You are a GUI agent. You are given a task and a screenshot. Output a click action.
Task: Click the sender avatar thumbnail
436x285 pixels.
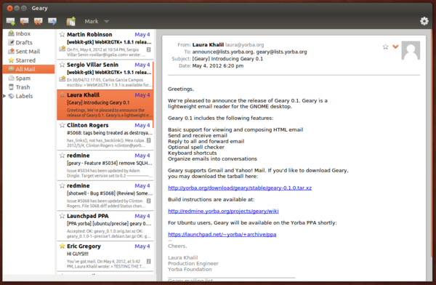pos(411,50)
